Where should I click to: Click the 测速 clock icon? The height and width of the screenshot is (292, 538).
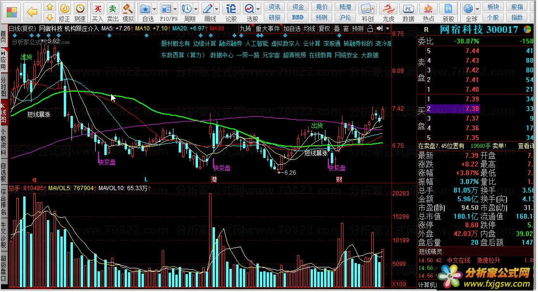click(80, 9)
